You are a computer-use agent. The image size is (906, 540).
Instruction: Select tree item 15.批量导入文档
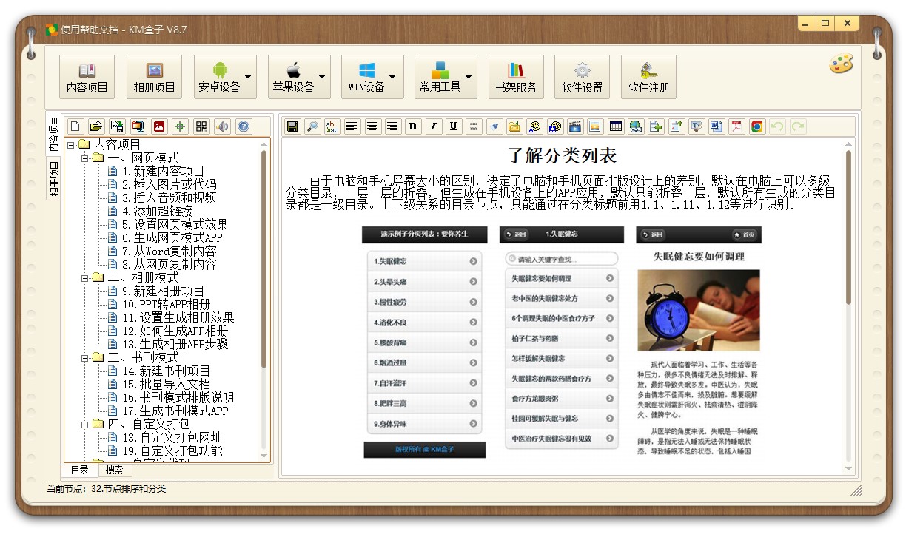click(x=165, y=384)
